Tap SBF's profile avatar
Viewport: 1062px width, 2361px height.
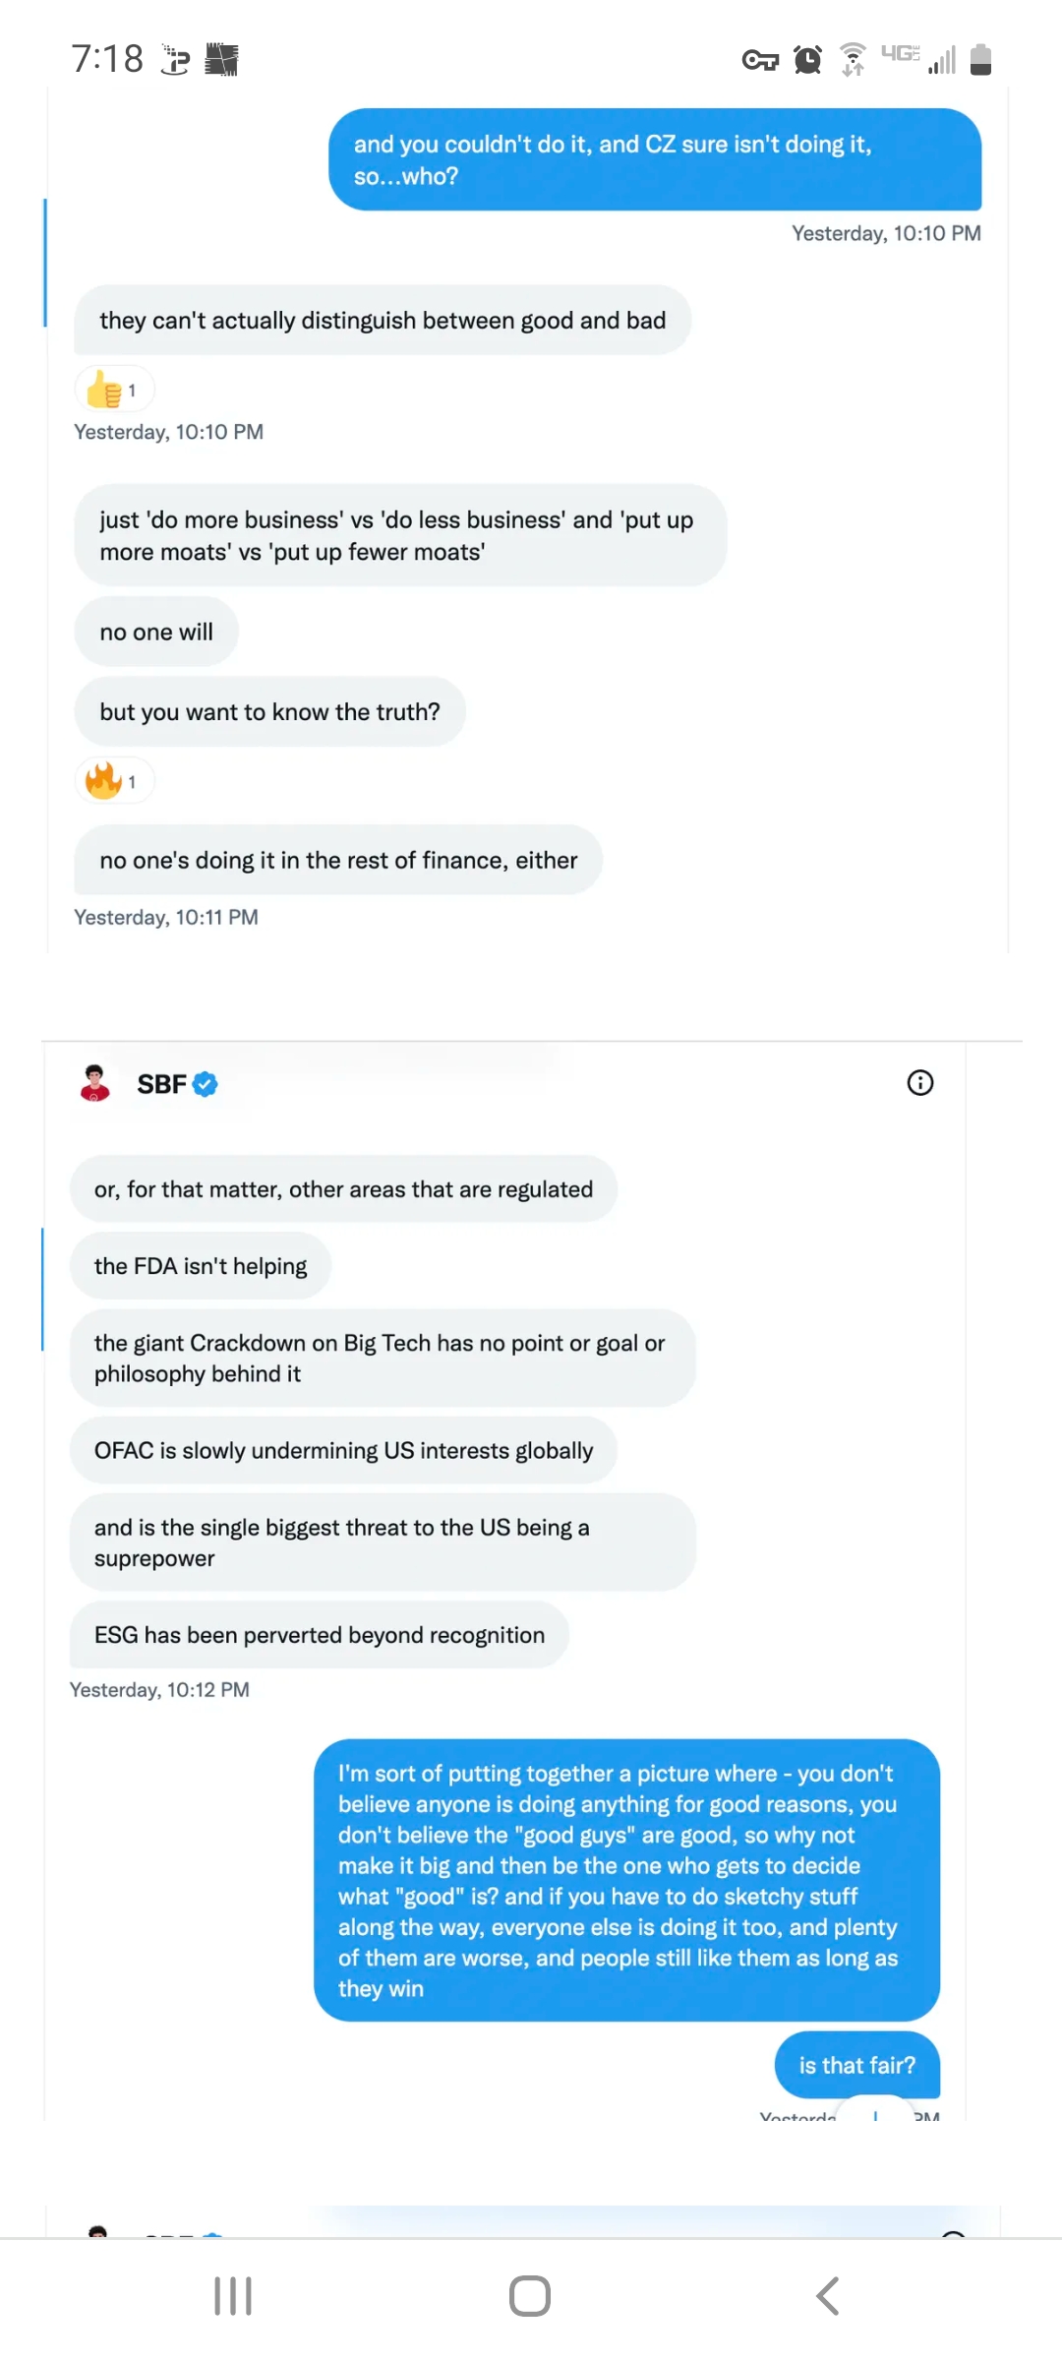point(95,1083)
